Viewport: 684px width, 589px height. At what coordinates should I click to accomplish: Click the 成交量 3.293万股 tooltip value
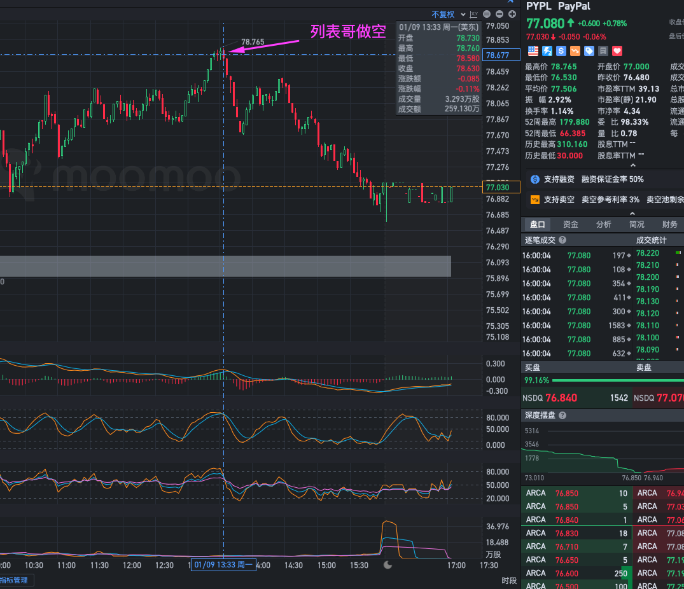pyautogui.click(x=462, y=99)
